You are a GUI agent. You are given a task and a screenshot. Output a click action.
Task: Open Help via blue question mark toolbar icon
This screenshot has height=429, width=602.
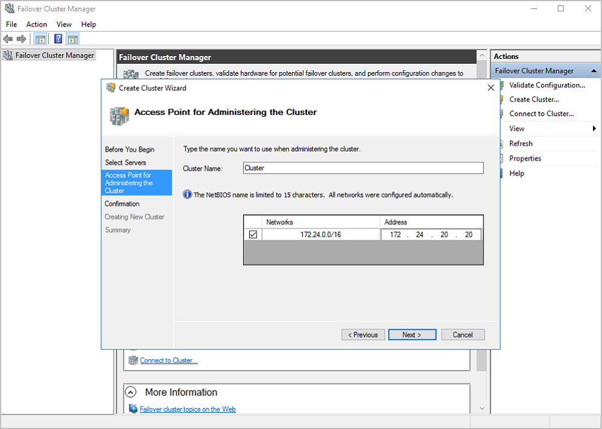[x=58, y=38]
